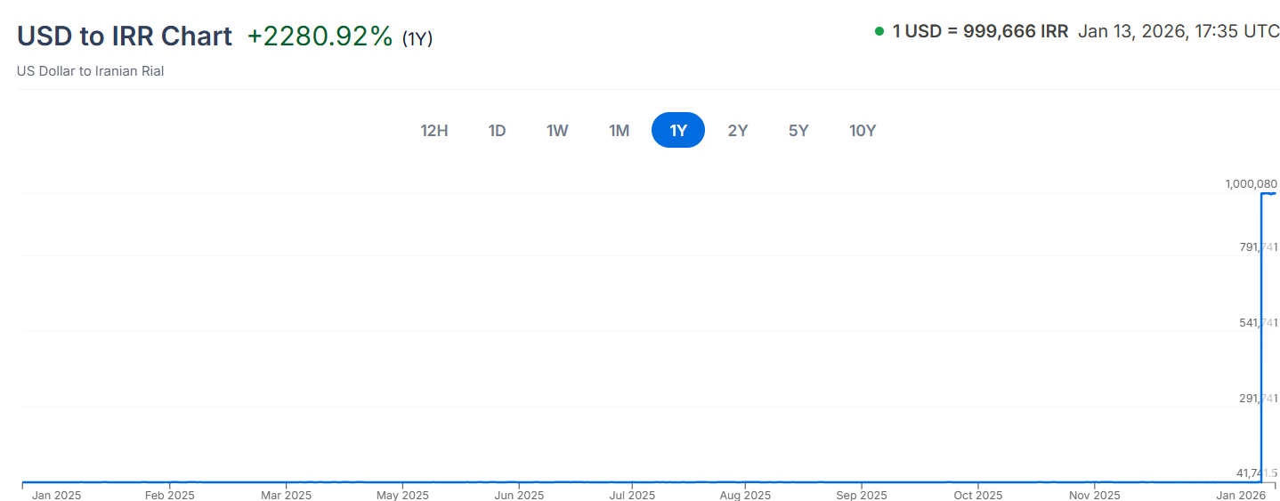This screenshot has height=501, width=1280.
Task: Click the 1 USD = 999,666 IRR rate
Action: click(980, 31)
